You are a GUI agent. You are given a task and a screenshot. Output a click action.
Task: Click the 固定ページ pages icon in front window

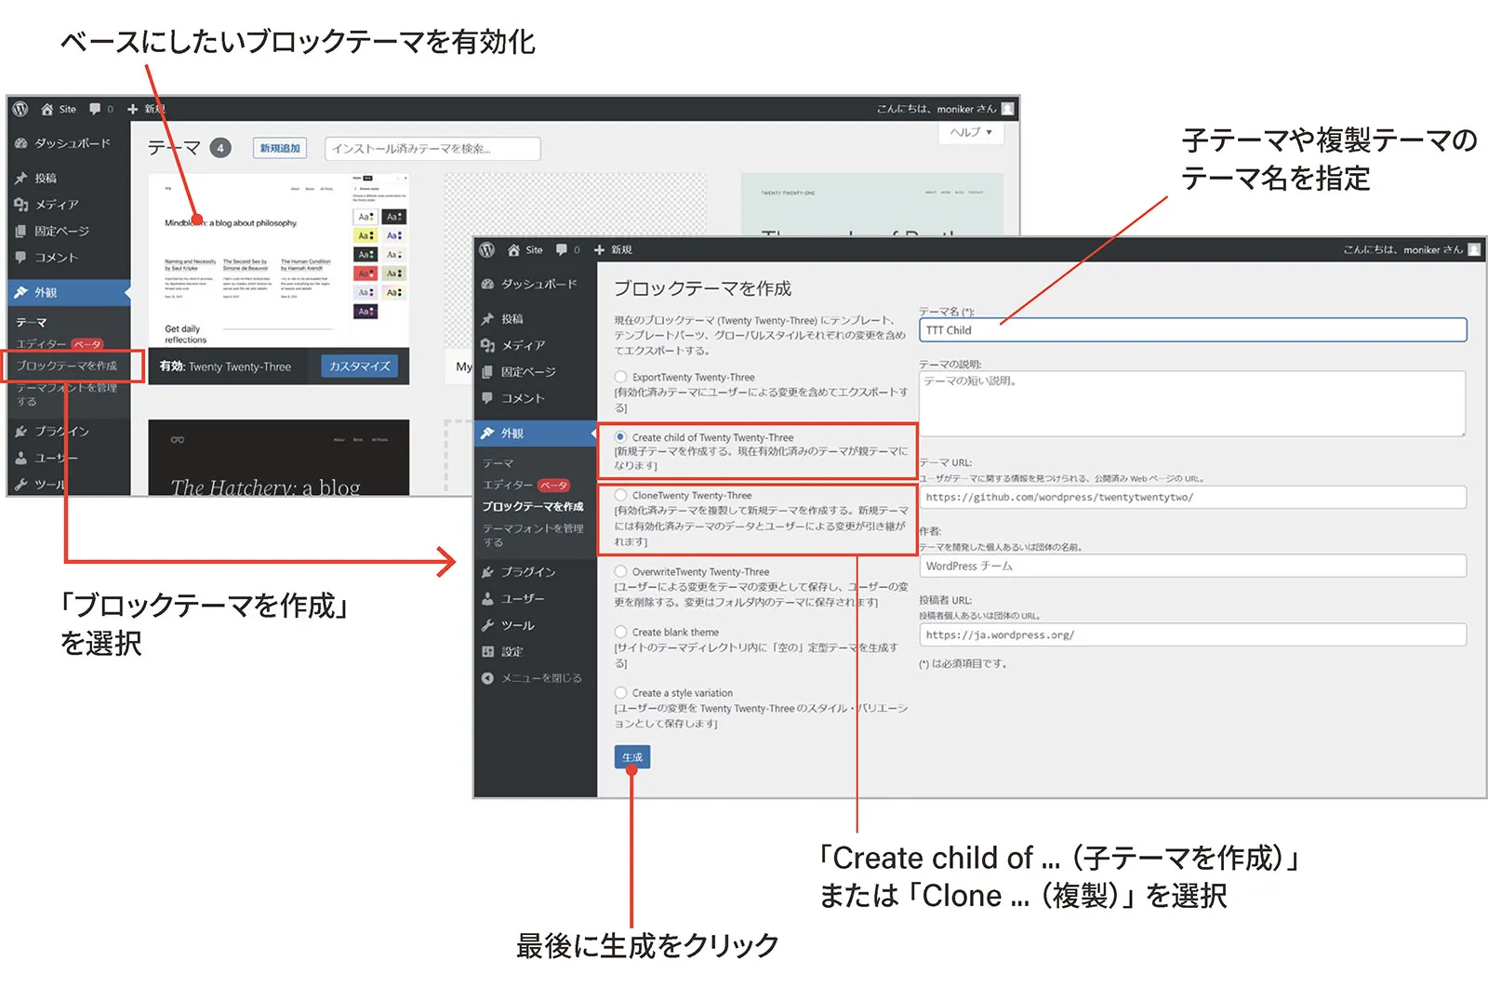pyautogui.click(x=488, y=372)
